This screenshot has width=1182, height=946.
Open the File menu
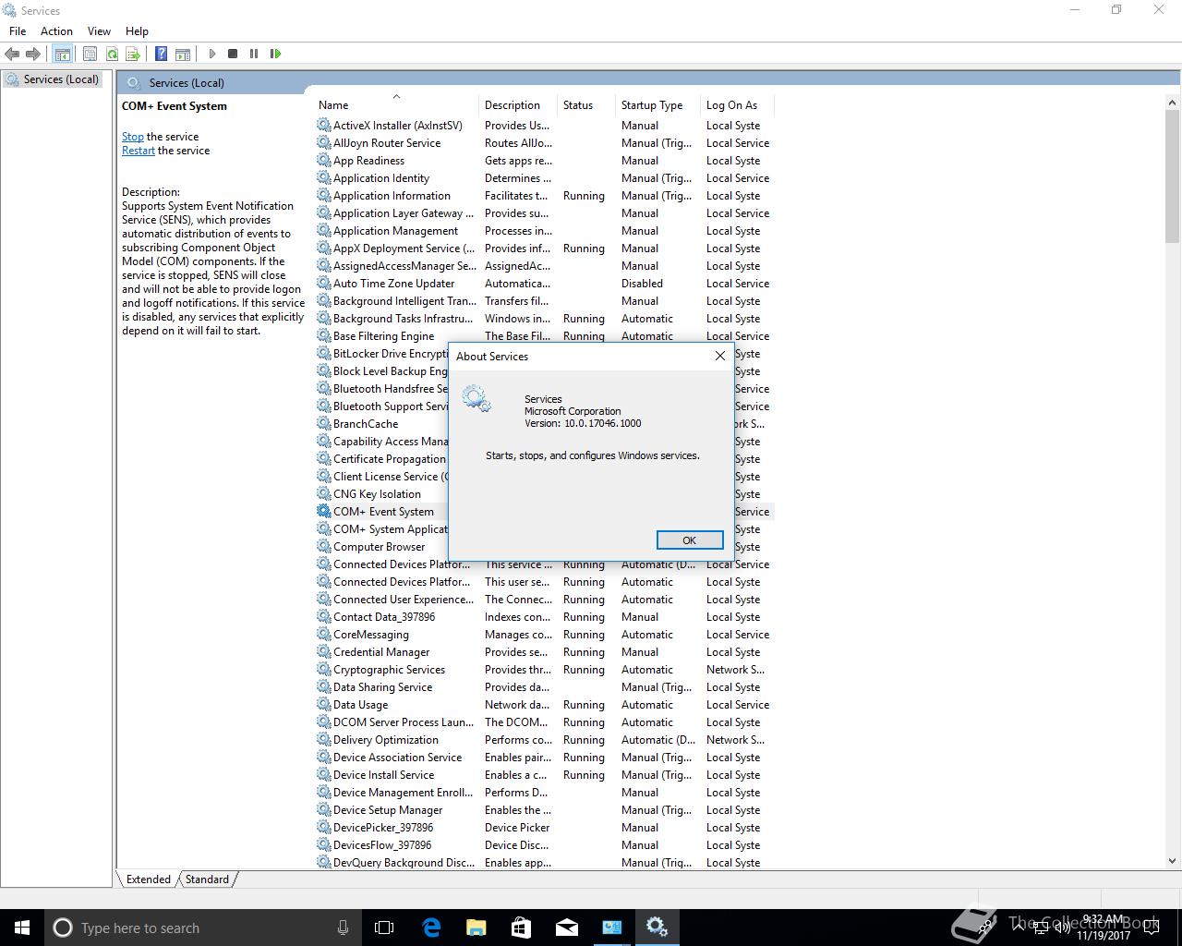coord(18,30)
